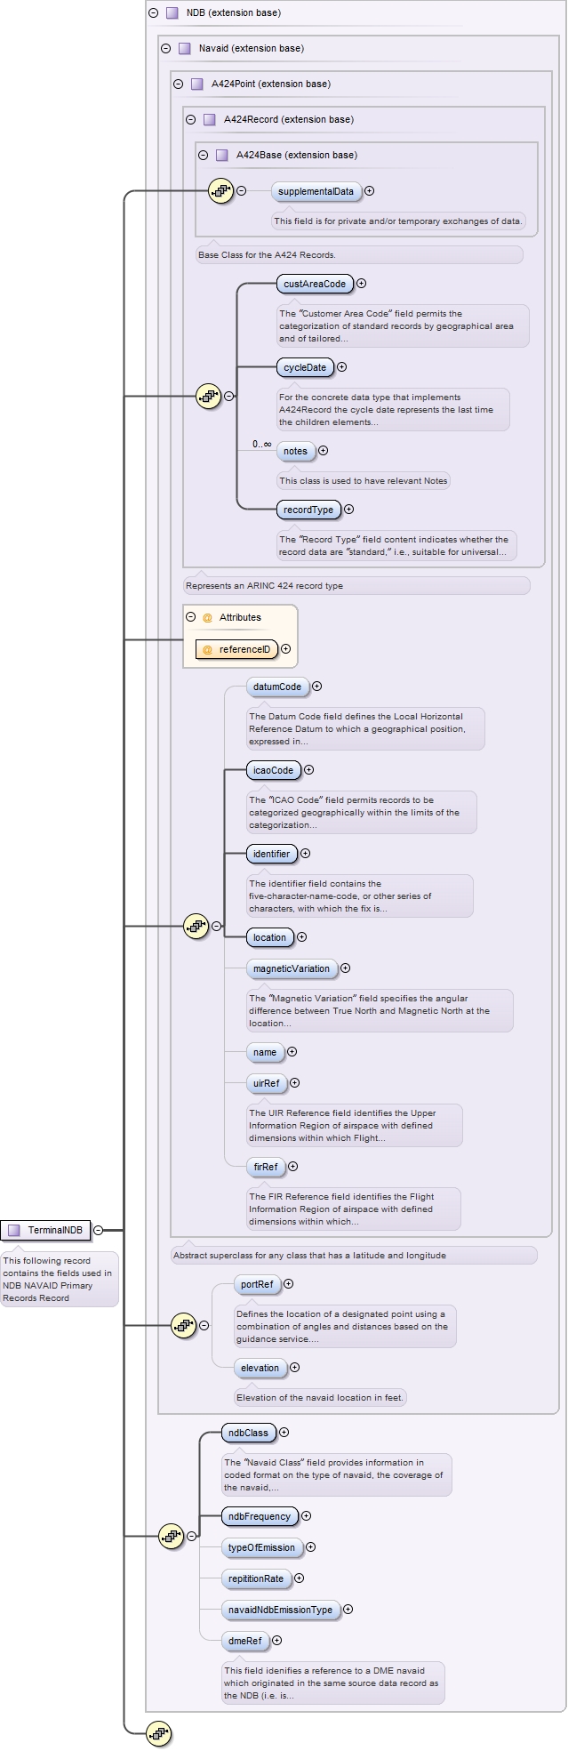Screen dimensions: 568x1751
Task: Expand the referenceID attribute
Action: click(x=286, y=649)
